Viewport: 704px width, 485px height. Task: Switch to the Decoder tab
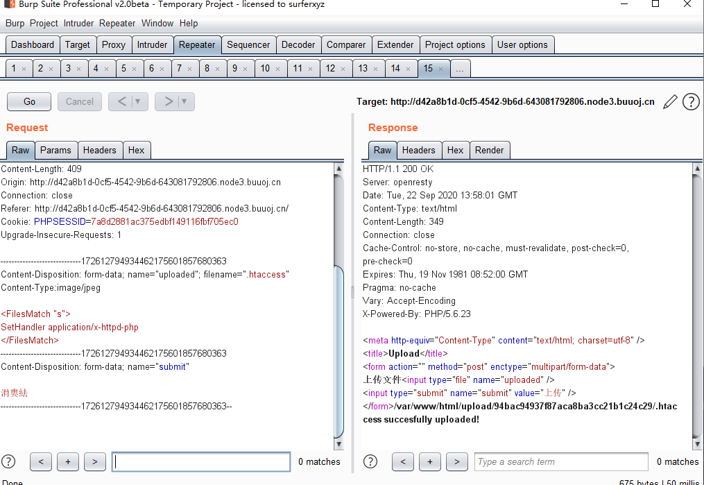pos(298,45)
